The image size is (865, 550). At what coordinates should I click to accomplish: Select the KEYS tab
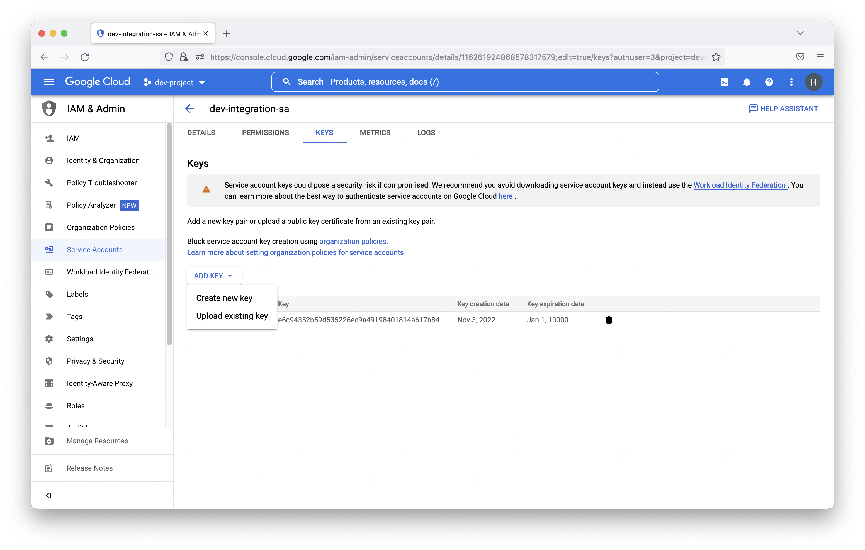tap(324, 133)
